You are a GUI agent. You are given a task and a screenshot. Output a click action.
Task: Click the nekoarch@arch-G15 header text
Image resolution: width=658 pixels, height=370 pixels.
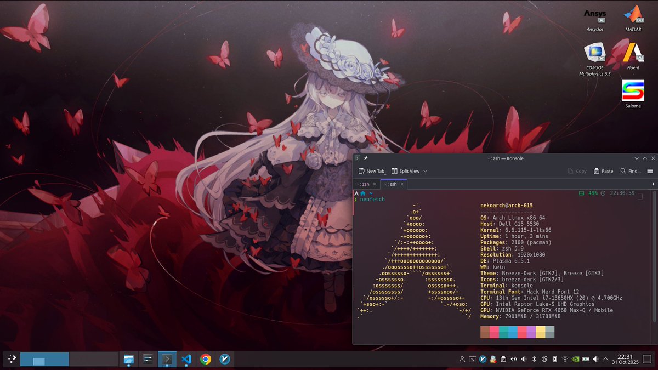[508, 205]
